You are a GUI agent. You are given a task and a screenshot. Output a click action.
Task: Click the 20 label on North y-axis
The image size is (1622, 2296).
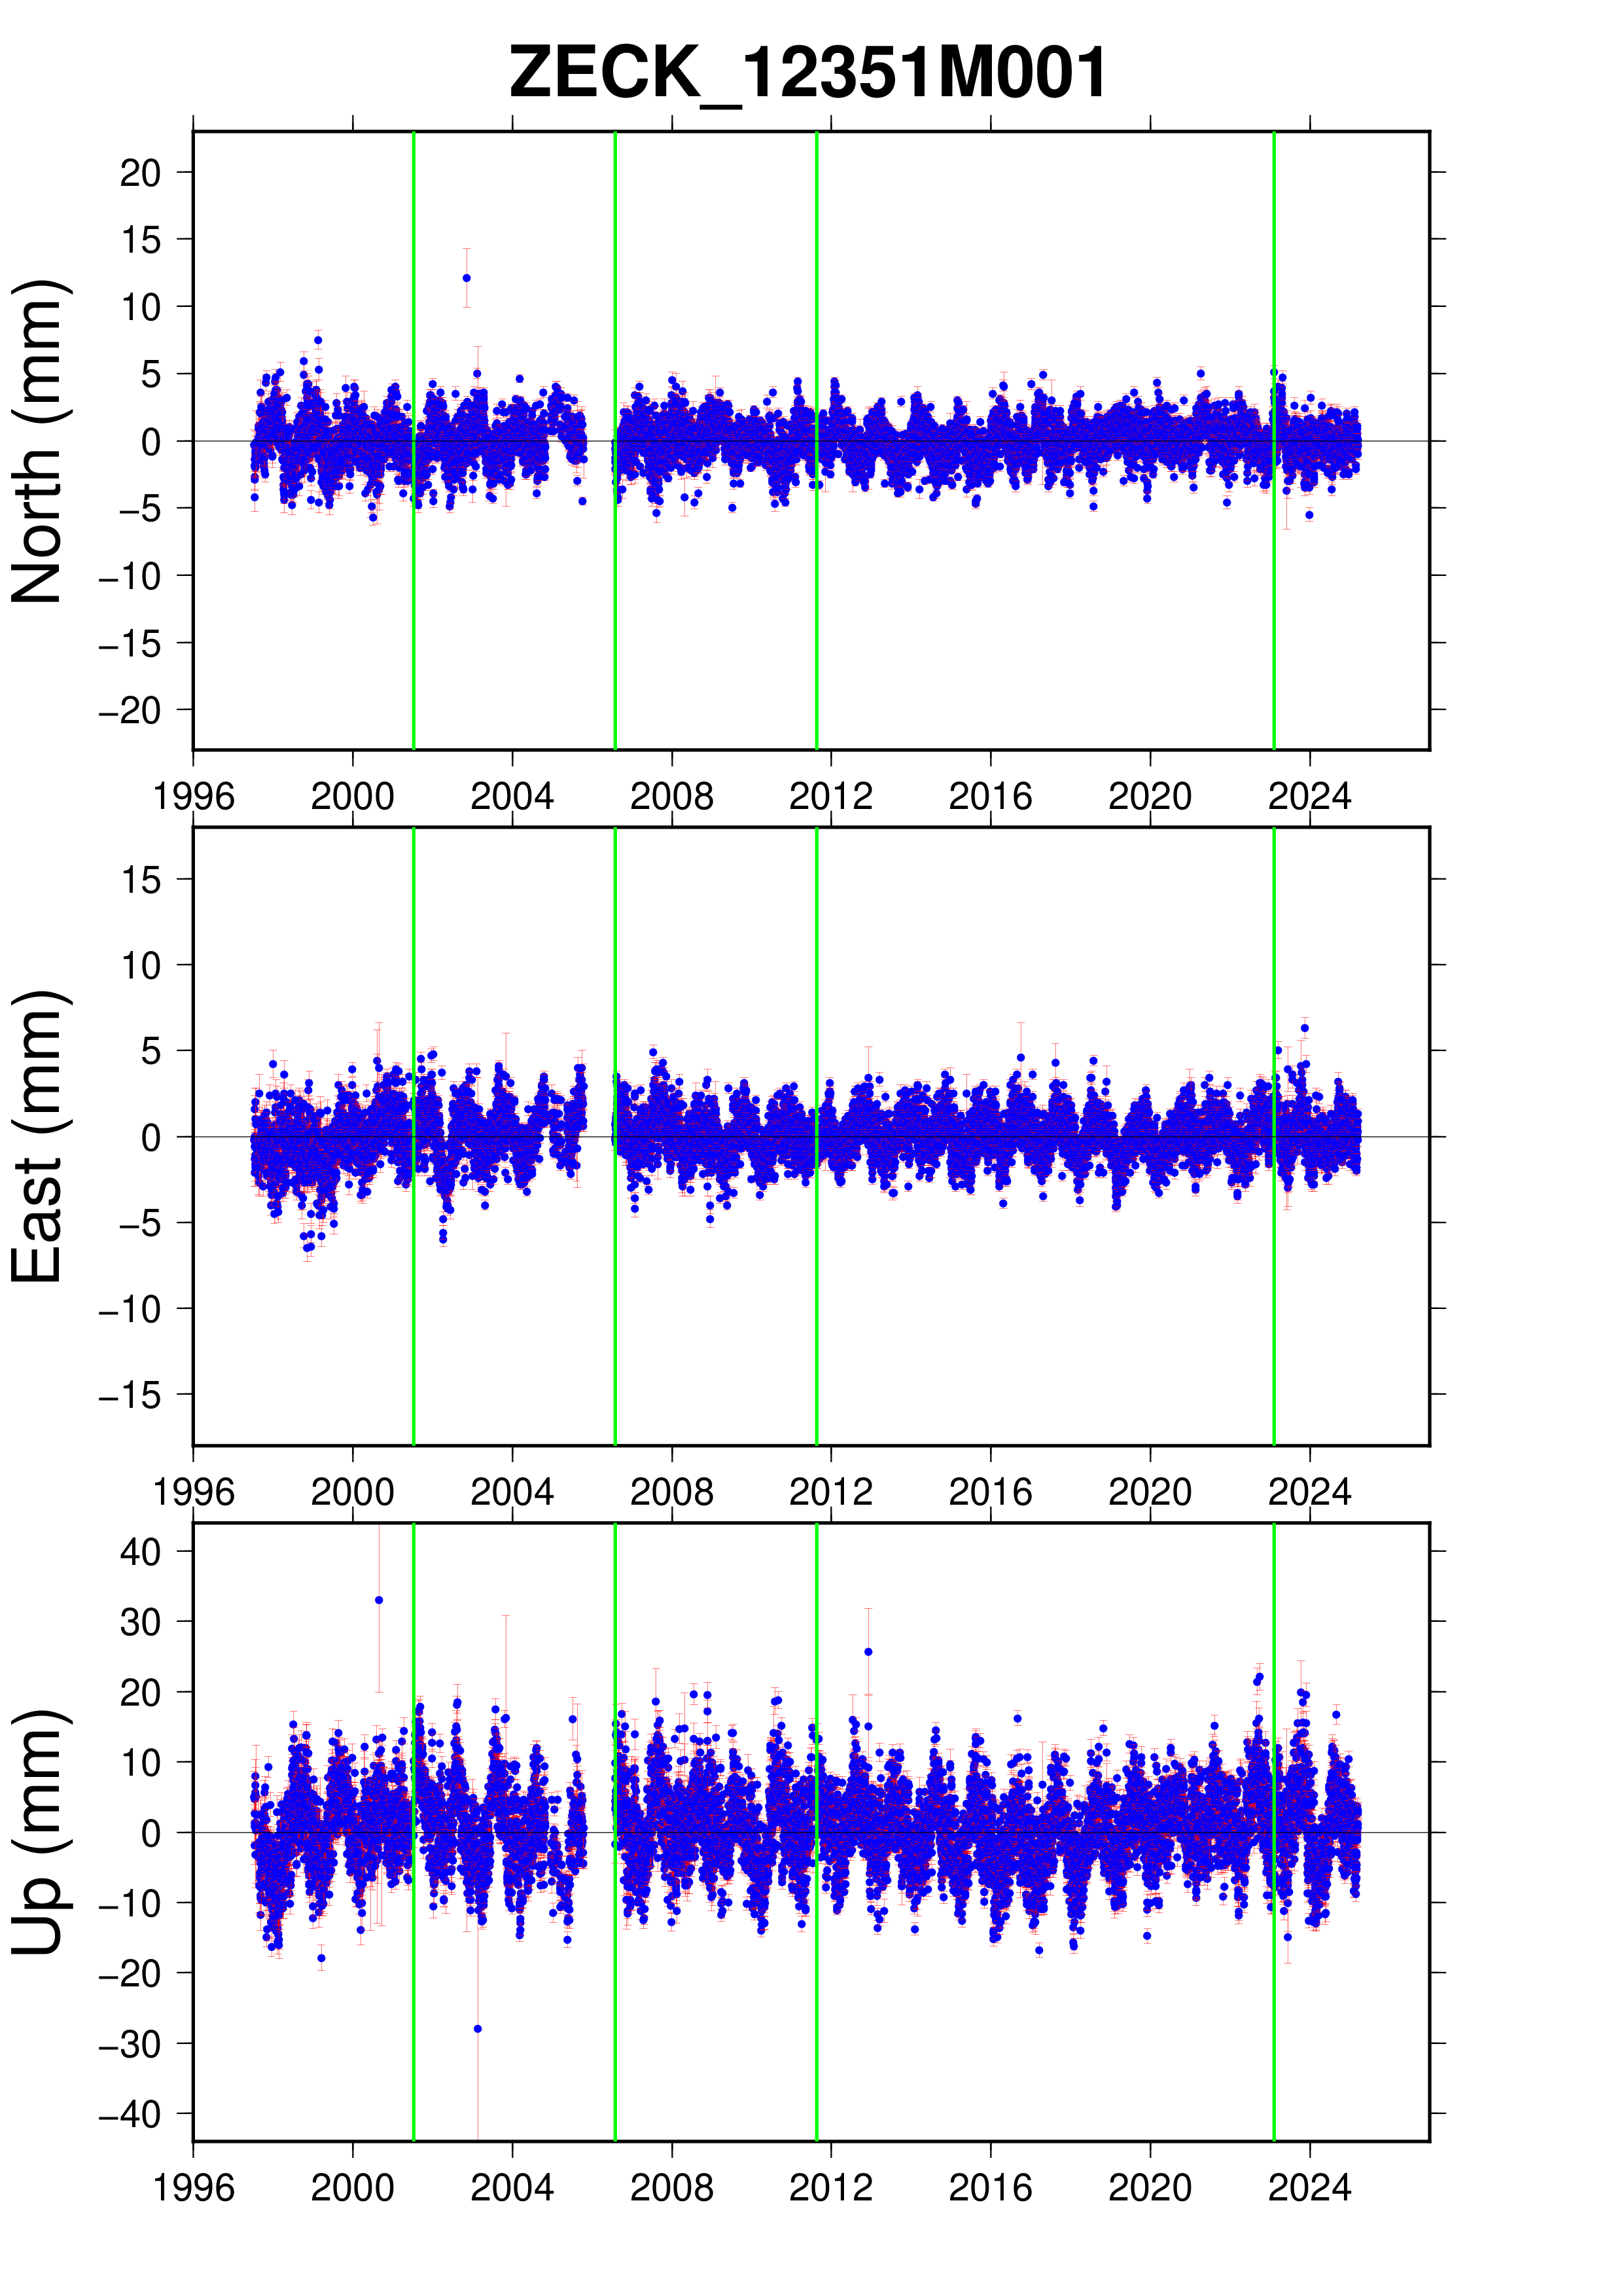pos(141,173)
